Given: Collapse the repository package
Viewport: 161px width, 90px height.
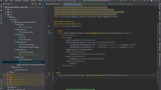Looking at the screenshot, I should [x=15, y=49].
